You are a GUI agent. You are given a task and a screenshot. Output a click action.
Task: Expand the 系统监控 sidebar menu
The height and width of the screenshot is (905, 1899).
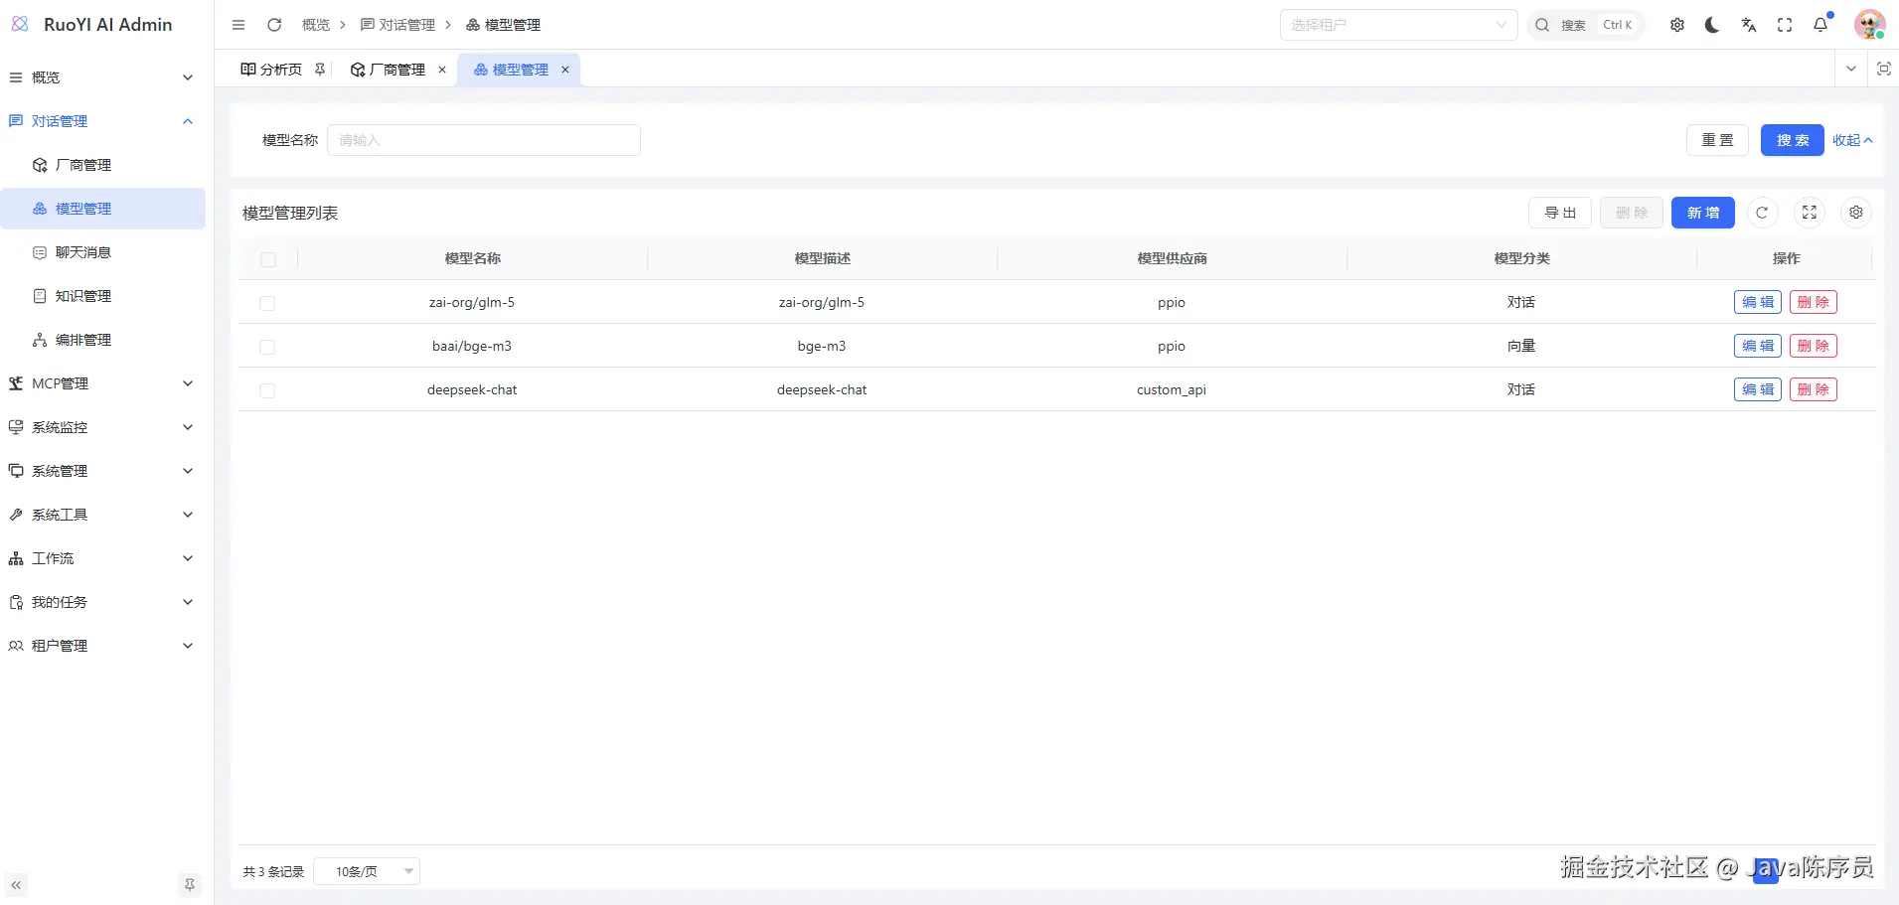point(103,427)
